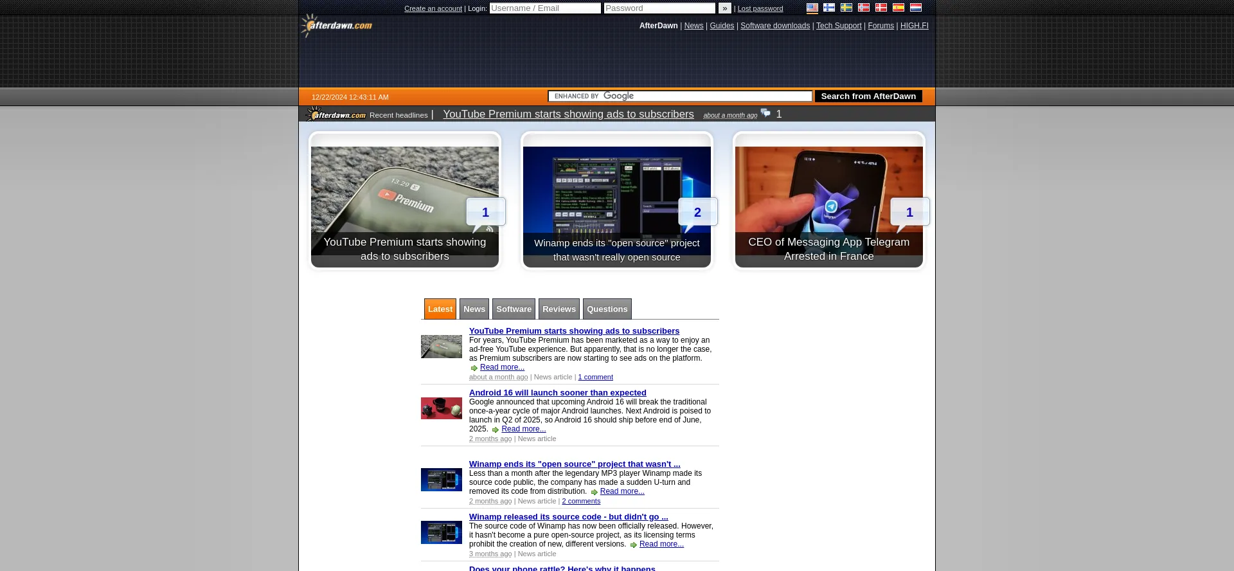The width and height of the screenshot is (1234, 571).
Task: Select the Latest tab
Action: (440, 309)
